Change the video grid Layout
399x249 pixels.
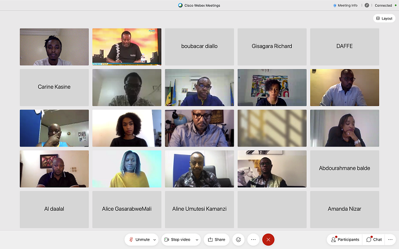click(384, 18)
